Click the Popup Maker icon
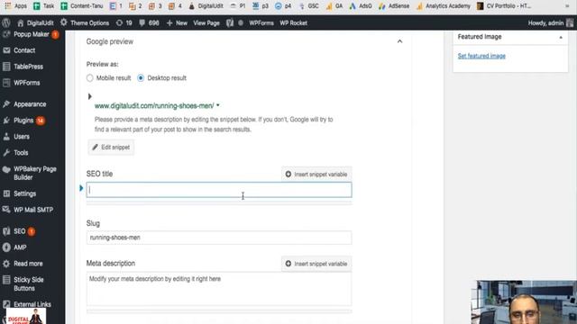The image size is (577, 324). pos(6,34)
